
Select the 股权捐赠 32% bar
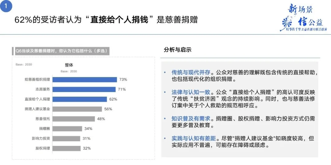pyautogui.click(x=67, y=148)
